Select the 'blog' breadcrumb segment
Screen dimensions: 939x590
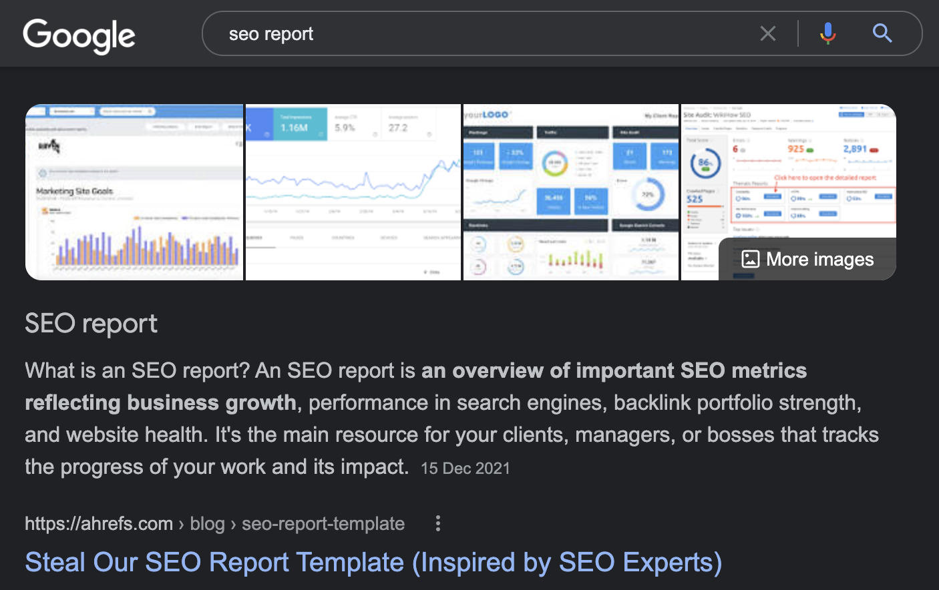tap(207, 524)
